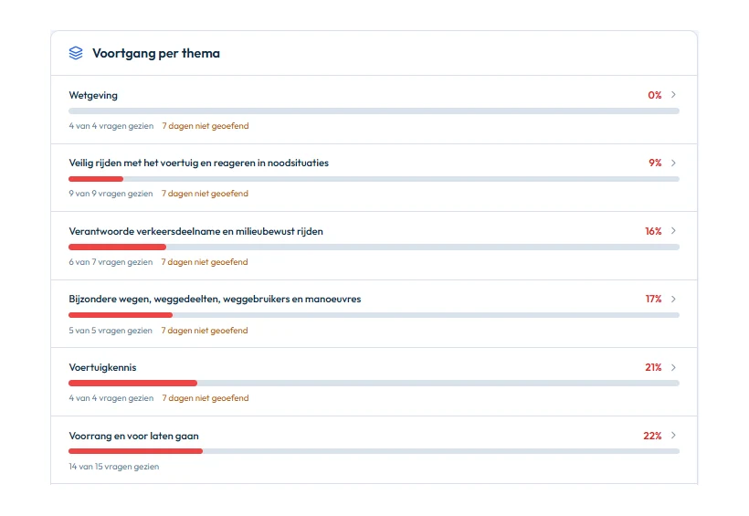The width and height of the screenshot is (749, 516).
Task: Click the 0% value for Wetgeving
Action: coord(654,95)
